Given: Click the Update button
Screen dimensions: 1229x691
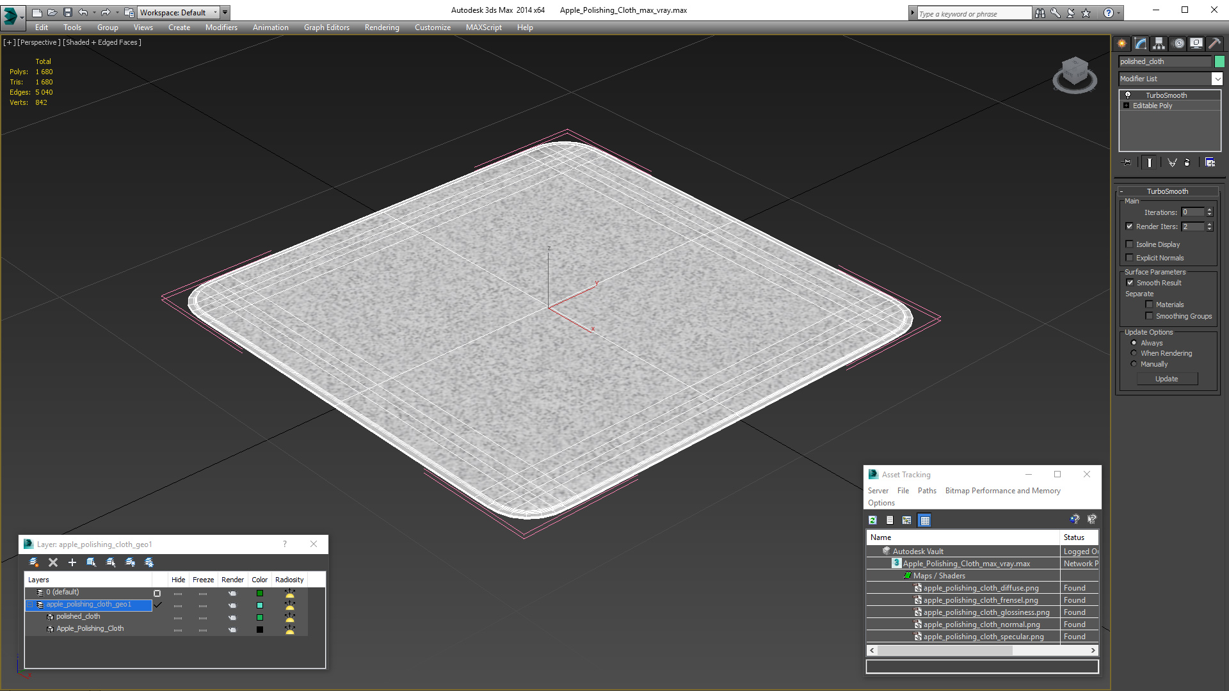Looking at the screenshot, I should (1166, 379).
